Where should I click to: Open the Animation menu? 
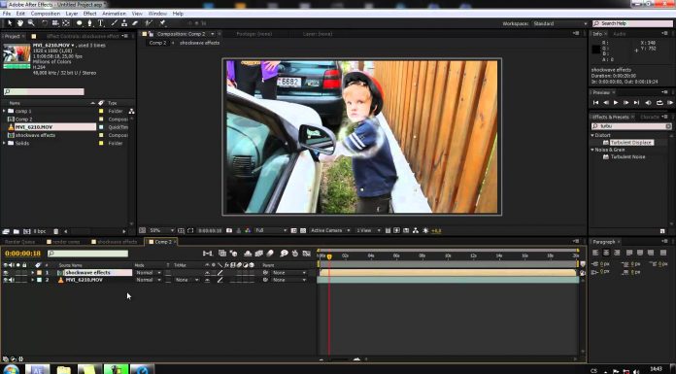114,14
